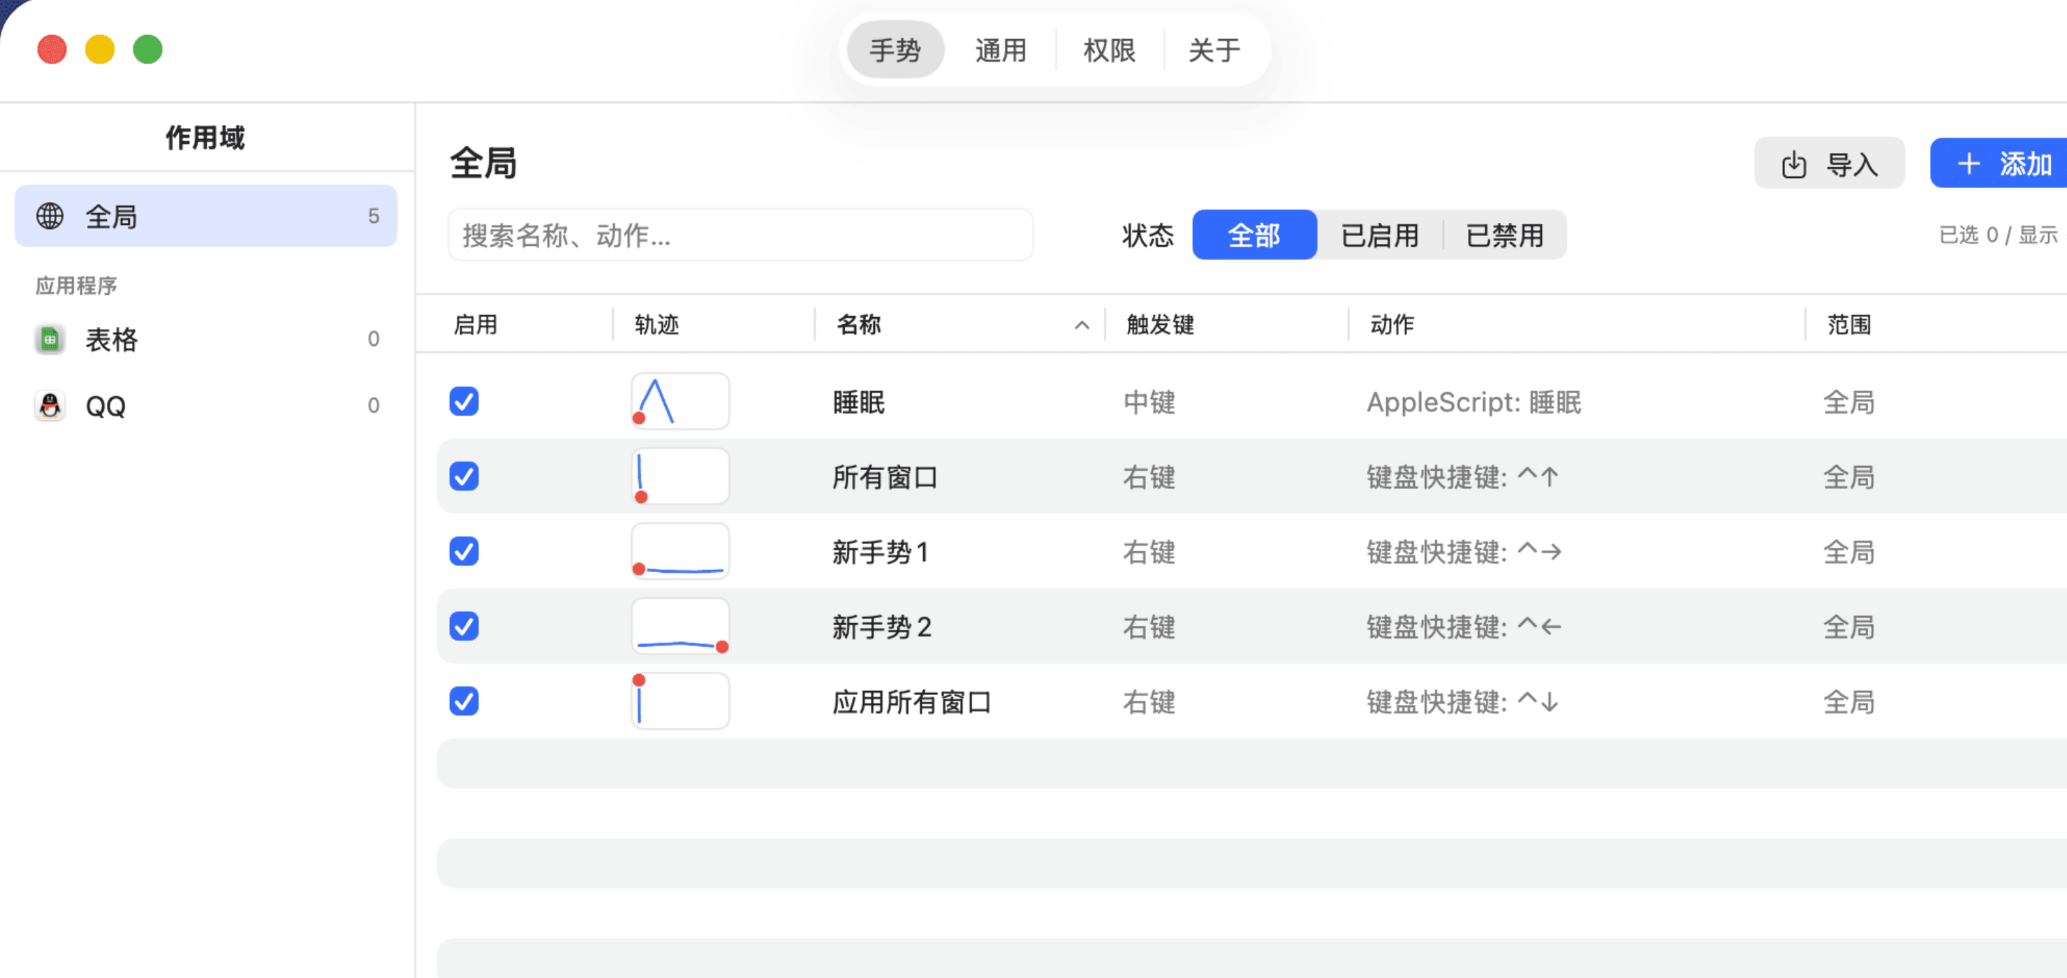Click the 表格 spreadsheet app icon
Image resolution: width=2067 pixels, height=978 pixels.
(x=50, y=339)
